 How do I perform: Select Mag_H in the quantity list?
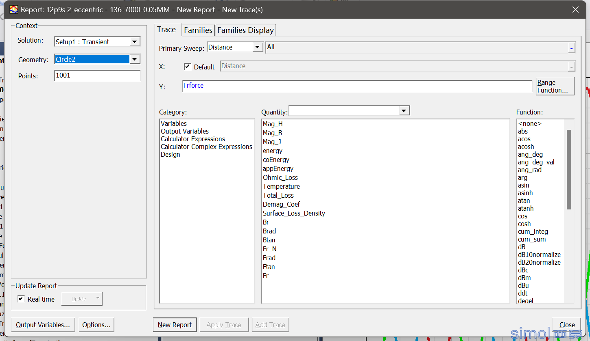(273, 124)
